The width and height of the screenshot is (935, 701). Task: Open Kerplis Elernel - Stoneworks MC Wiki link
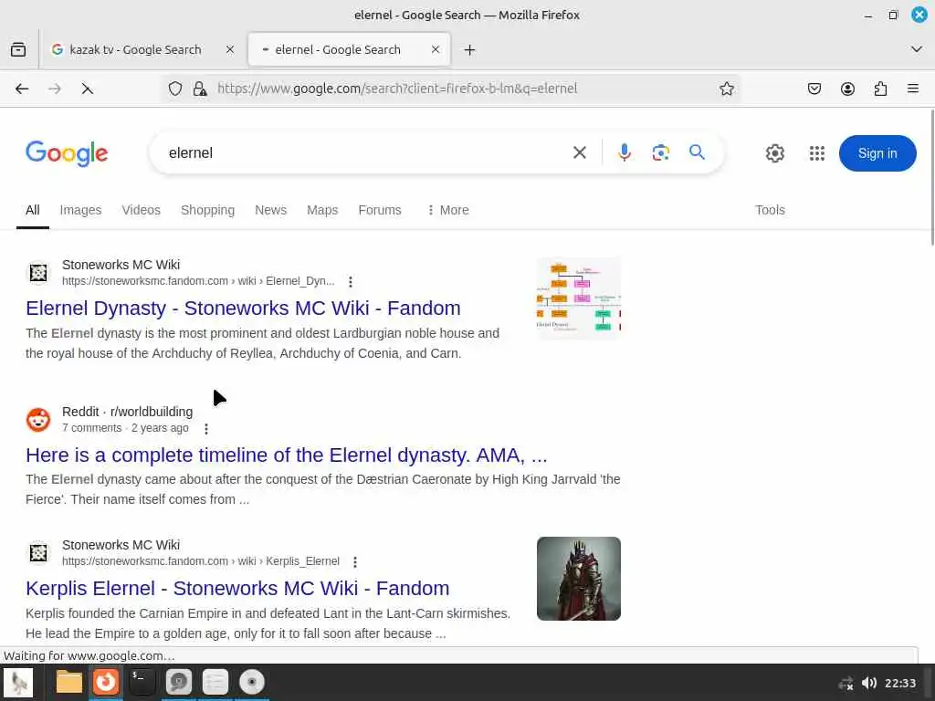[x=237, y=589]
